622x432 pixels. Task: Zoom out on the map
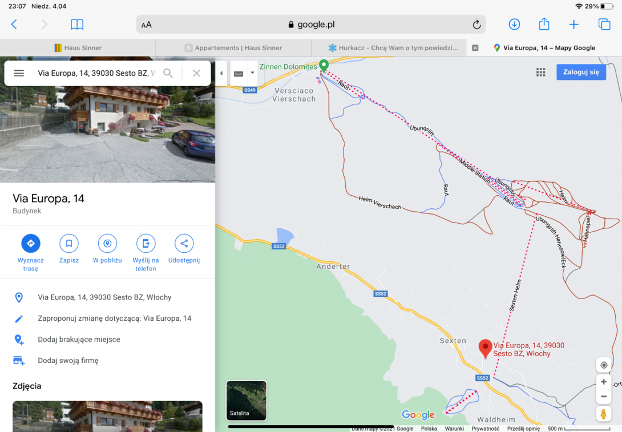(x=603, y=396)
